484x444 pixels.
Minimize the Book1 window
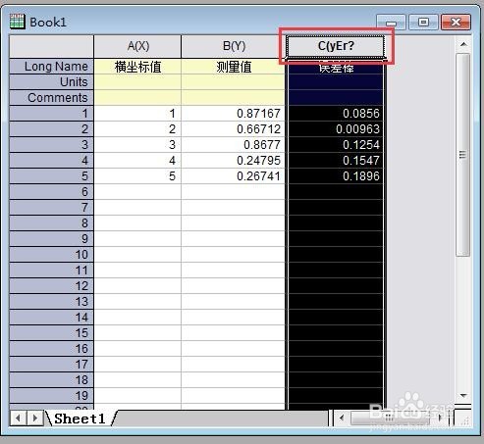click(x=391, y=23)
